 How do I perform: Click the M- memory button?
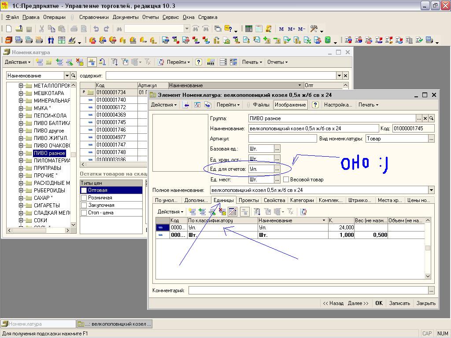coord(301,29)
